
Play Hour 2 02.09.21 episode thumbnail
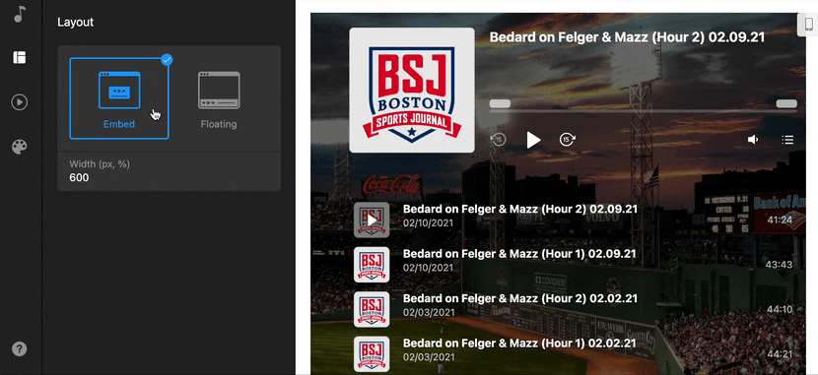point(372,219)
